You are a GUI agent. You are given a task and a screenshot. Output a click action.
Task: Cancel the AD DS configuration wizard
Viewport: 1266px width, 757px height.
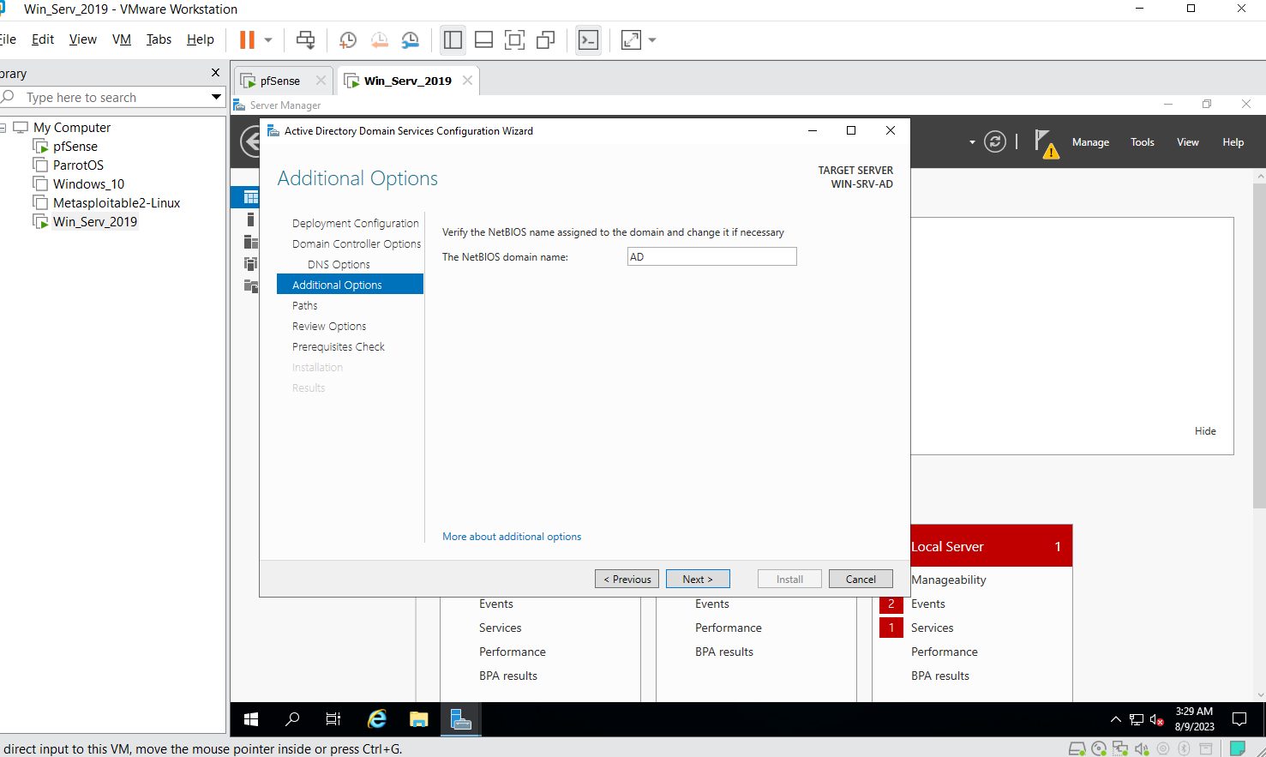pos(861,579)
